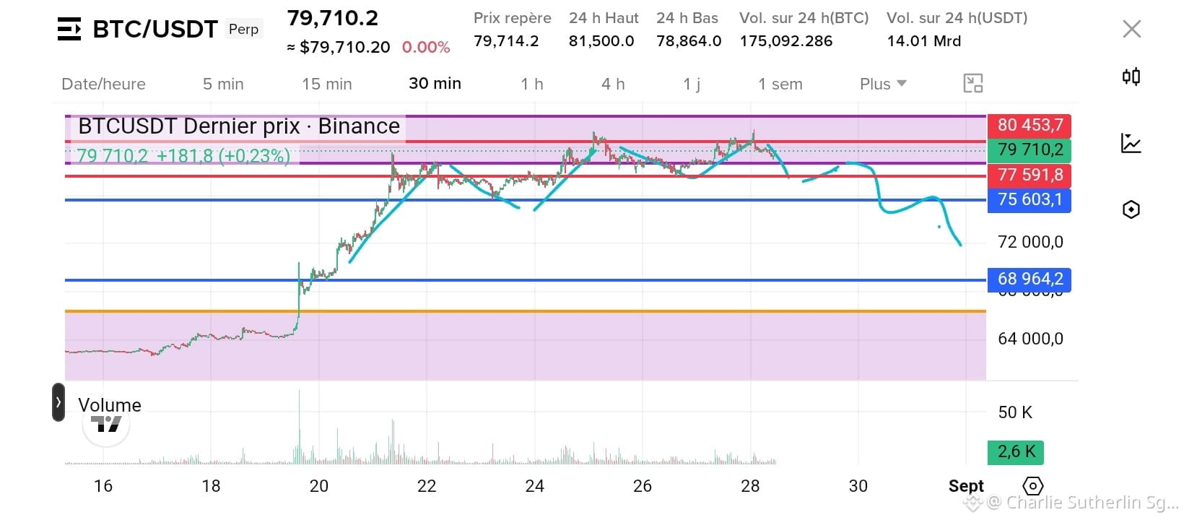Image resolution: width=1184 pixels, height=520 pixels.
Task: Click the BTC volume value 175,092.286
Action: tap(786, 41)
